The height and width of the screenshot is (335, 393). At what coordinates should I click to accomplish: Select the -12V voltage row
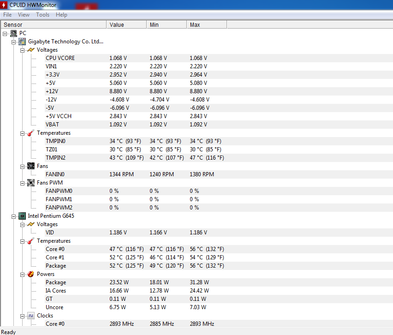pyautogui.click(x=218, y=100)
